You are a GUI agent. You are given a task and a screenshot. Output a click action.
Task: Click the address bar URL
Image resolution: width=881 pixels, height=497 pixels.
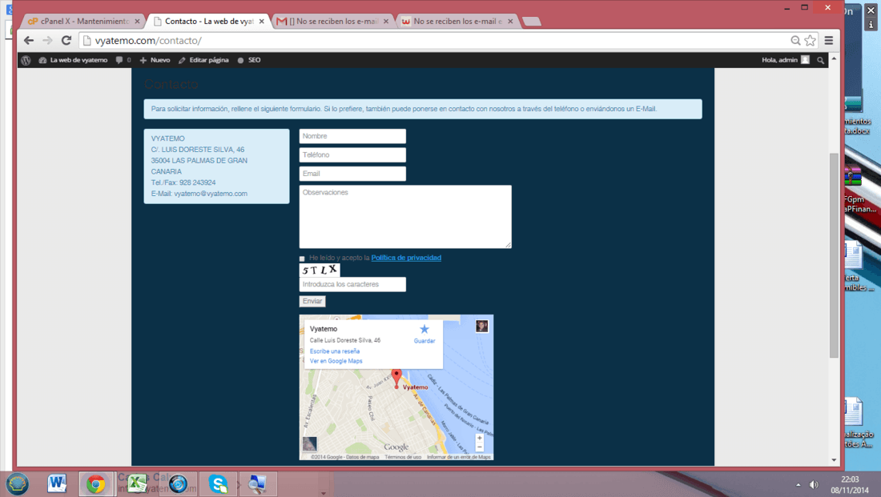(148, 41)
